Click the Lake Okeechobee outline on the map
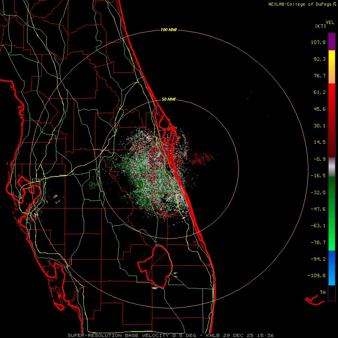Image resolution: width=338 pixels, height=338 pixels. (x=155, y=267)
